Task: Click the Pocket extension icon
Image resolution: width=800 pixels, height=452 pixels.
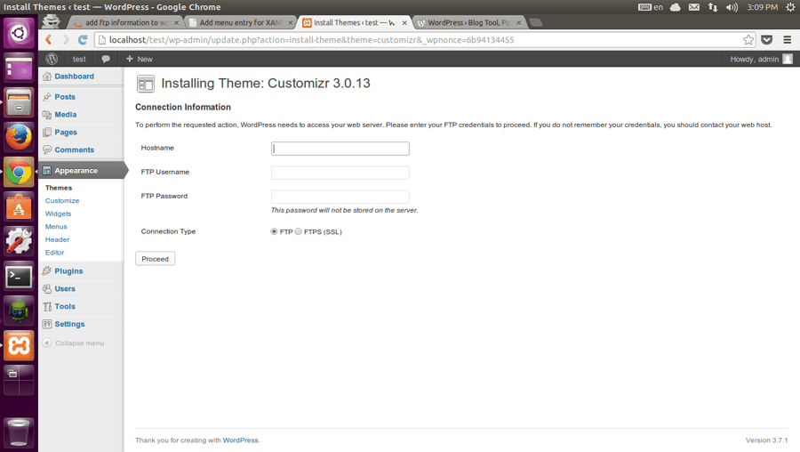Action: tap(767, 40)
